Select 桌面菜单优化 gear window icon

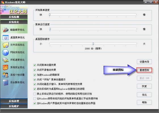click(x=5, y=38)
